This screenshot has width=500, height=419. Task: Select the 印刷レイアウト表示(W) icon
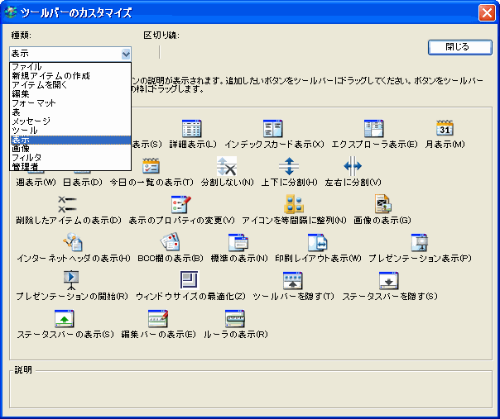317,243
